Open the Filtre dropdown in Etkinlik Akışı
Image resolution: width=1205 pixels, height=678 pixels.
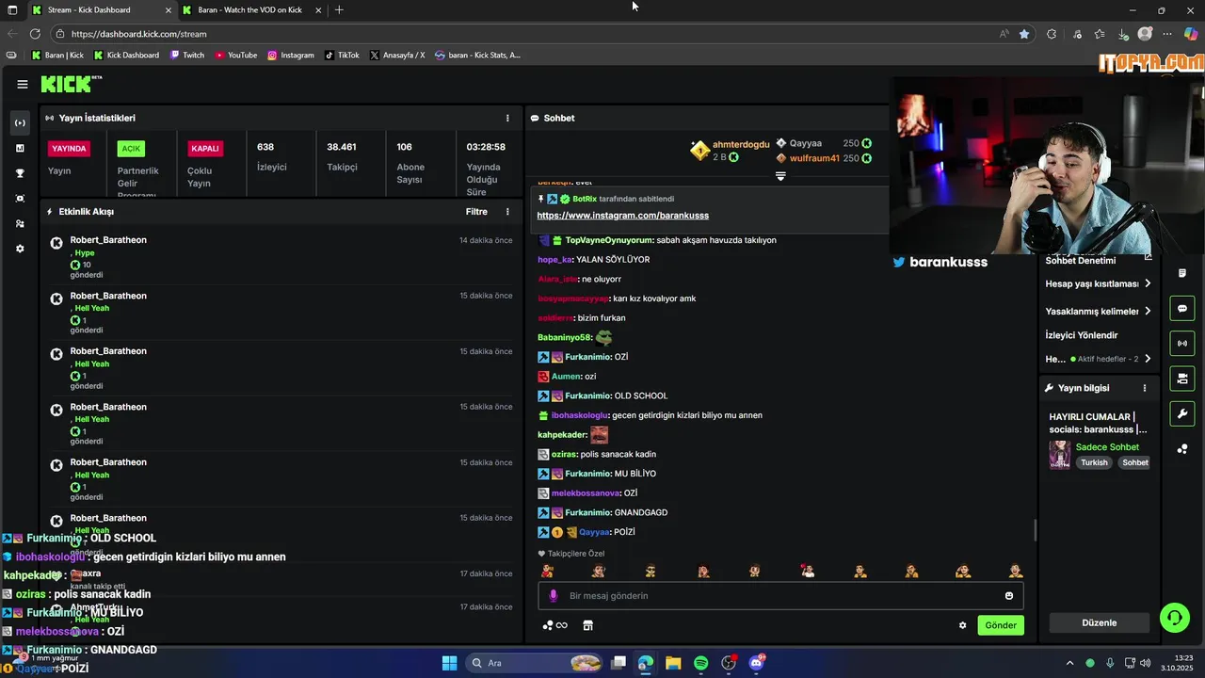(476, 212)
